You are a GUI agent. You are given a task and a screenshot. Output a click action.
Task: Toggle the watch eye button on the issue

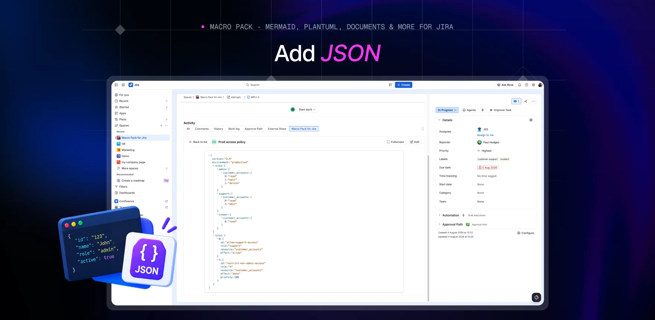pyautogui.click(x=516, y=101)
